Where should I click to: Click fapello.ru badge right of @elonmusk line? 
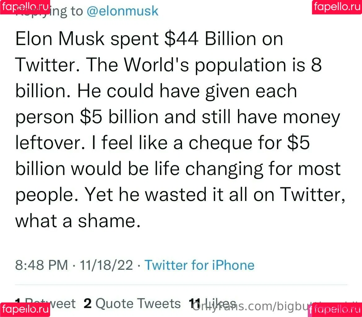337,7
